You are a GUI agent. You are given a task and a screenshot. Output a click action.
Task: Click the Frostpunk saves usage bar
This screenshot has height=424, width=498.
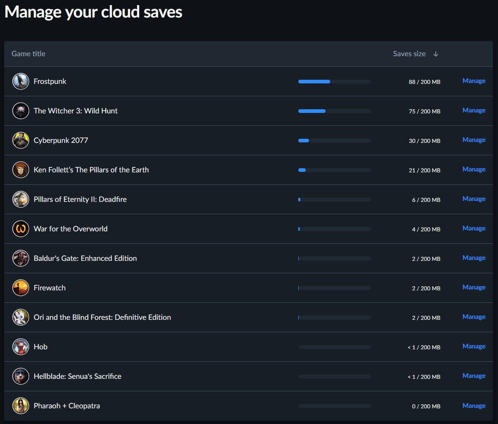(334, 82)
